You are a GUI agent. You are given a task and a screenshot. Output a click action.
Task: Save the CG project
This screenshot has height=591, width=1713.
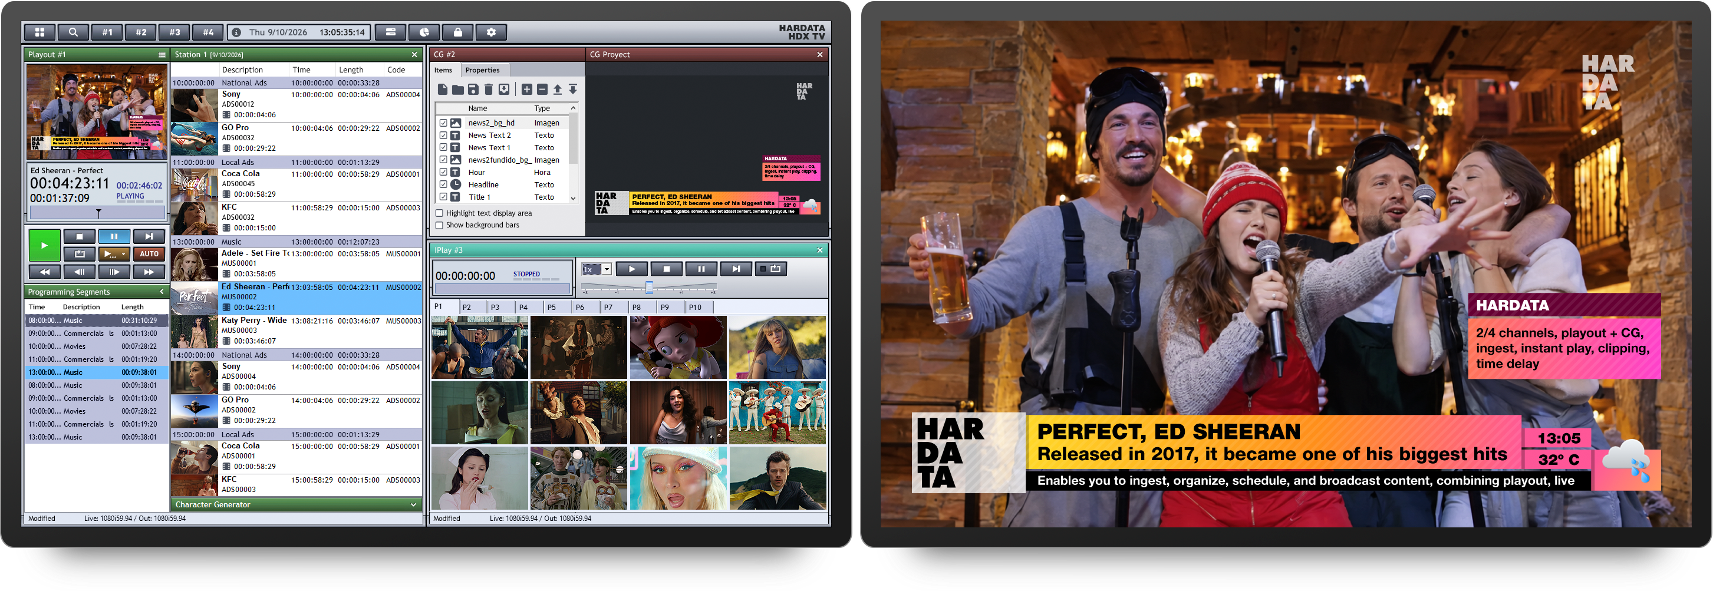pyautogui.click(x=473, y=89)
